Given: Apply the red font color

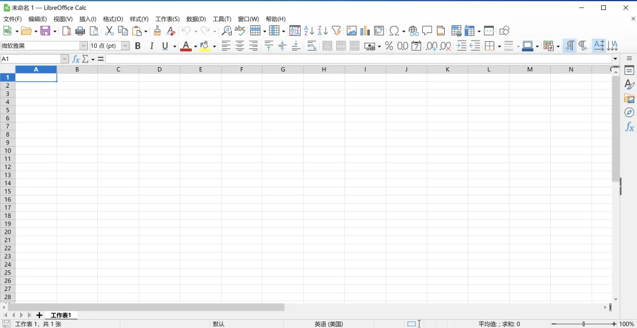Looking at the screenshot, I should click(186, 46).
